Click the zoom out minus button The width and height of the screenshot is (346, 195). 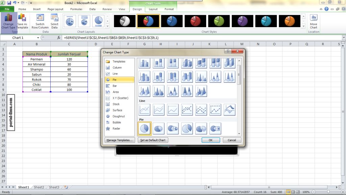(x=314, y=192)
